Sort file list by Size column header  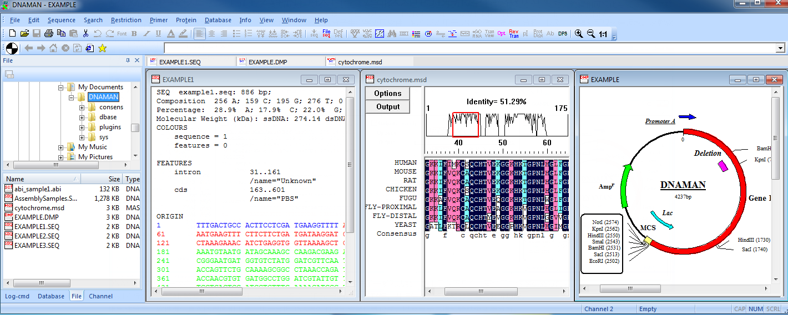[102, 179]
